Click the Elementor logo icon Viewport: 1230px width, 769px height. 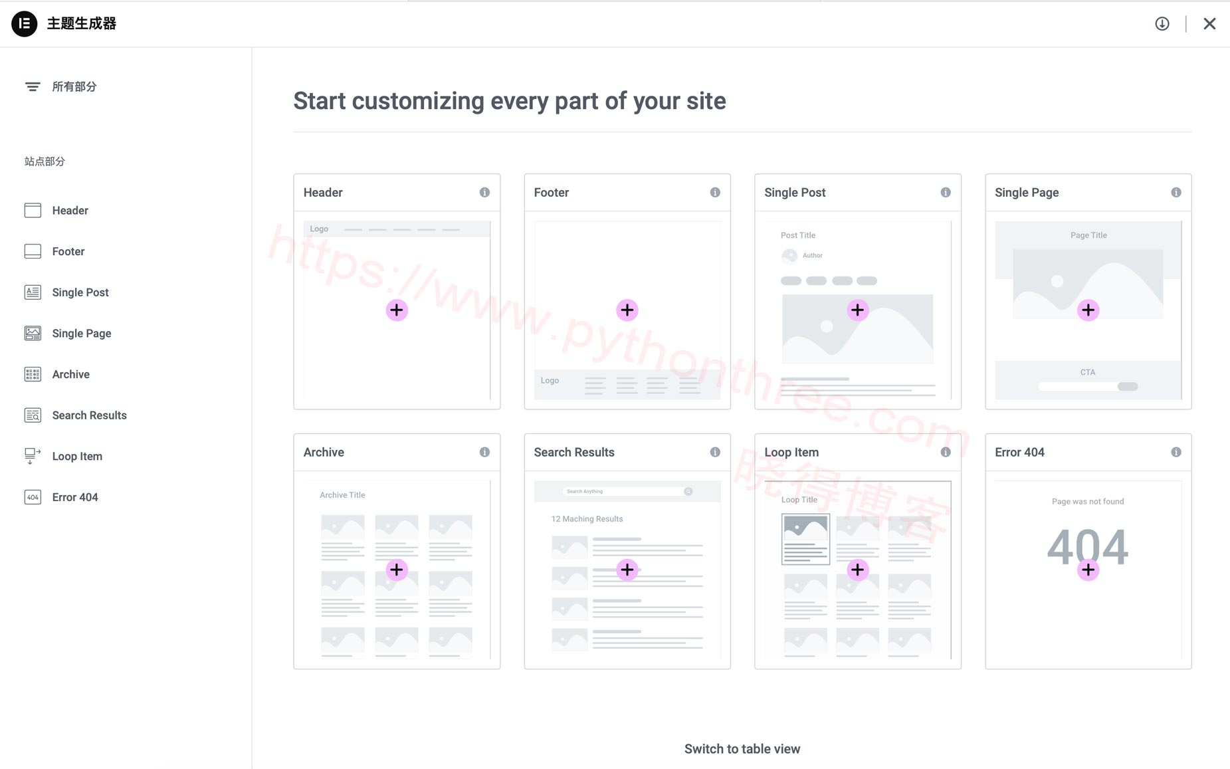25,23
